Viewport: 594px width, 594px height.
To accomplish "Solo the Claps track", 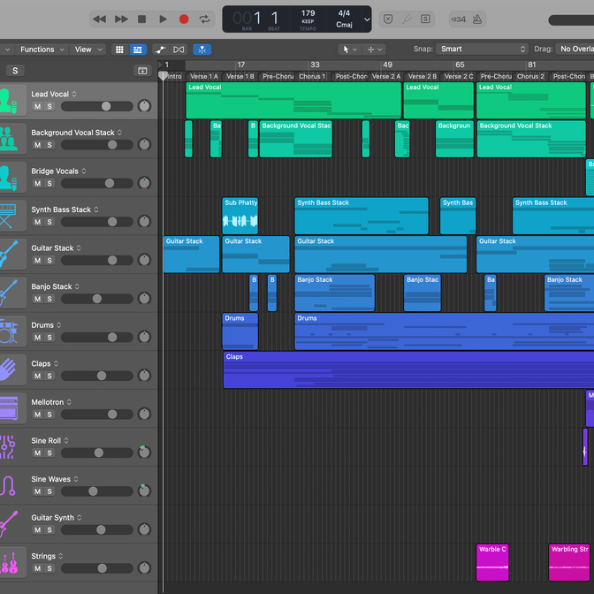I will coord(49,376).
